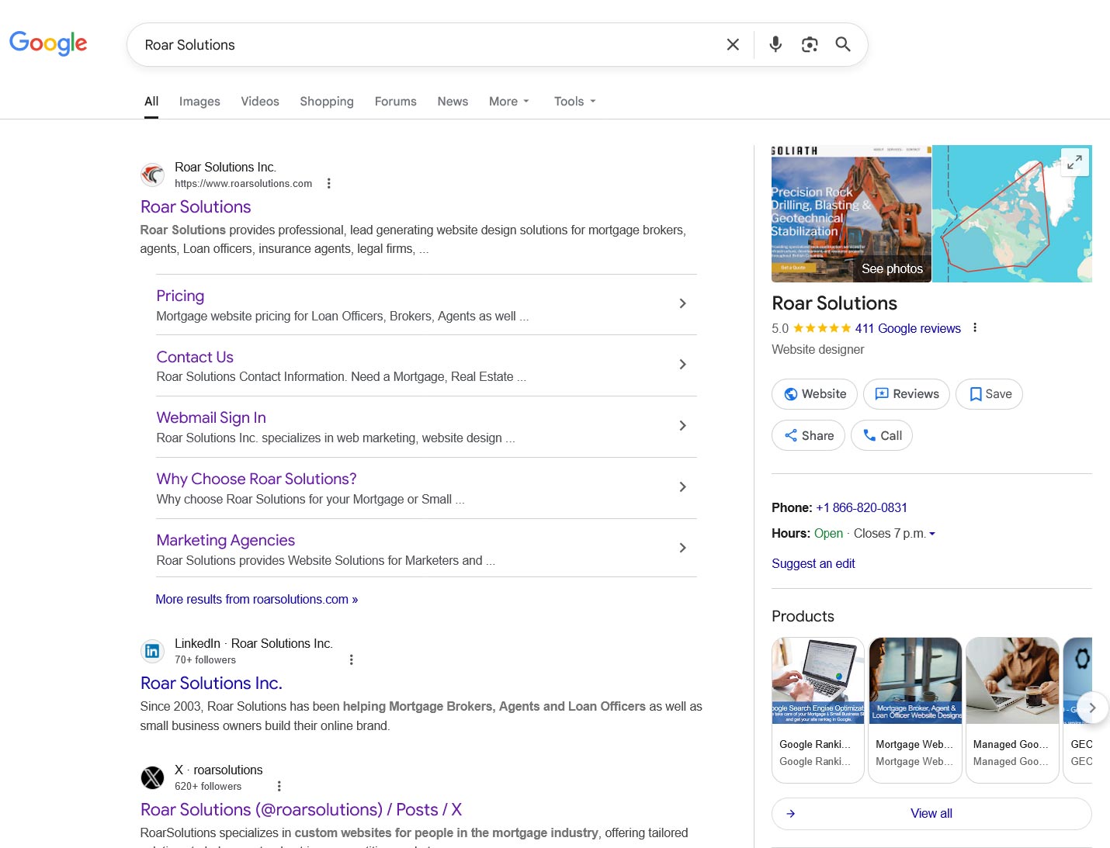The image size is (1110, 848).
Task: Expand the map with the expand arrow icon
Action: coord(1074,162)
